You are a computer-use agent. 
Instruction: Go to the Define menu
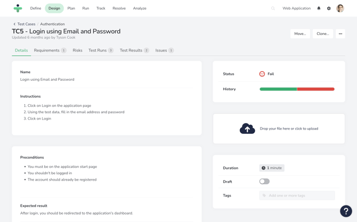point(36,8)
